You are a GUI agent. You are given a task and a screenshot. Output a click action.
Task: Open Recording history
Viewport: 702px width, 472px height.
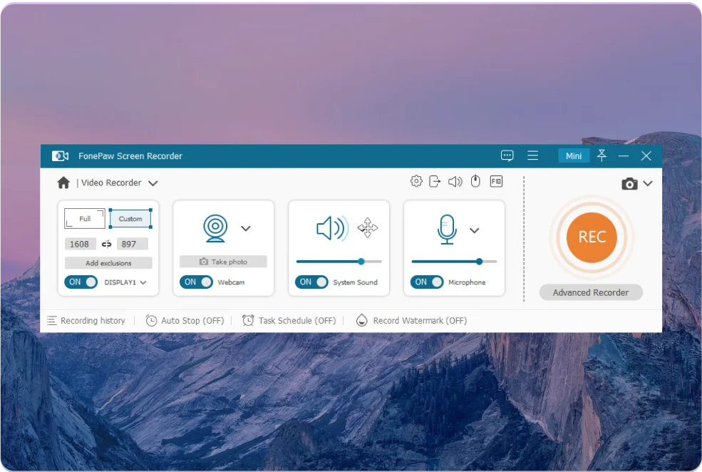point(93,321)
